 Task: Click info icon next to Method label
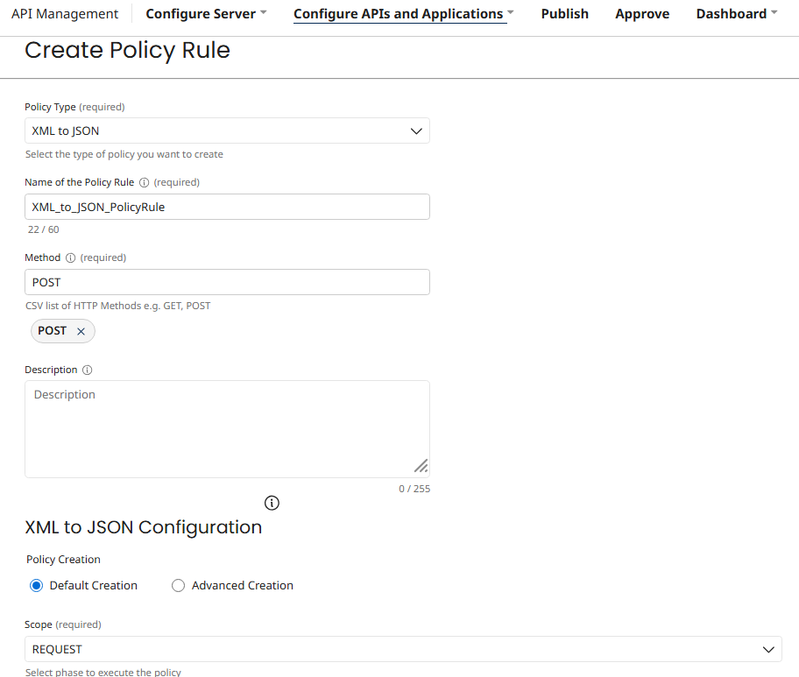click(71, 258)
